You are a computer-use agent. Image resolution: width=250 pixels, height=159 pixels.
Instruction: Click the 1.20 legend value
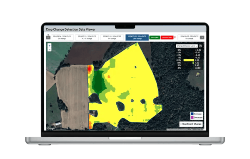click(x=197, y=63)
